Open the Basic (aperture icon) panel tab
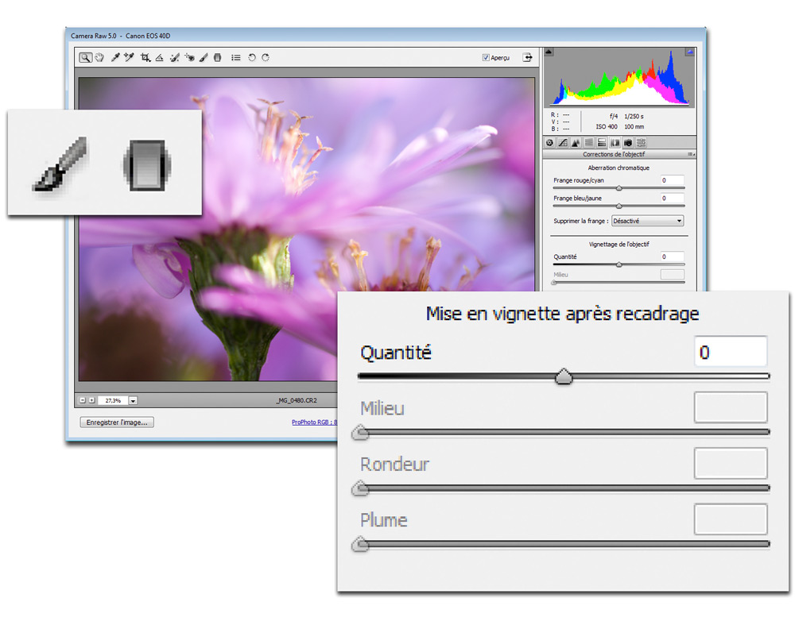This screenshot has height=617, width=795. click(x=549, y=143)
